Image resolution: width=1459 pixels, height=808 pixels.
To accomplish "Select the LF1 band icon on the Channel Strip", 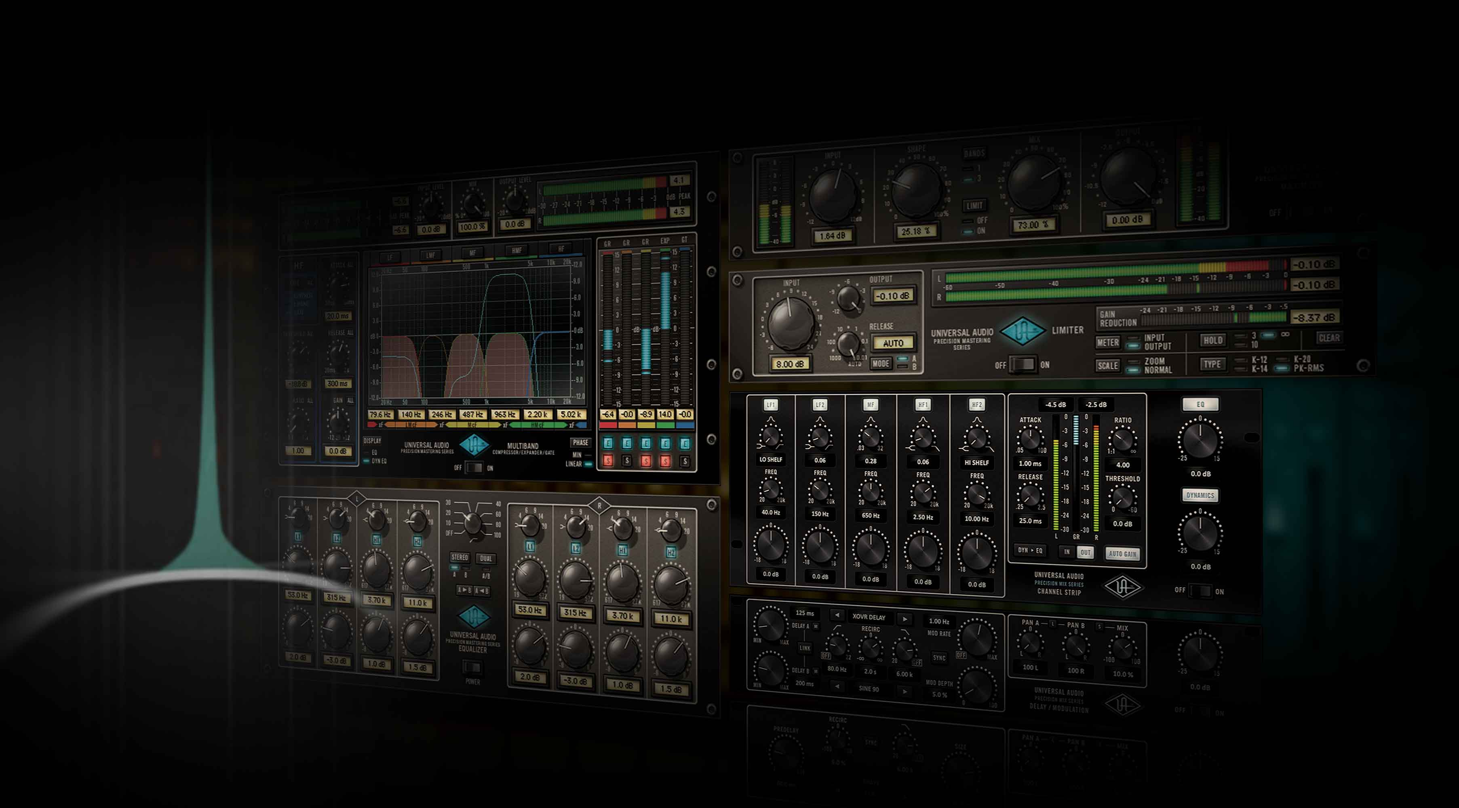I will (x=772, y=404).
